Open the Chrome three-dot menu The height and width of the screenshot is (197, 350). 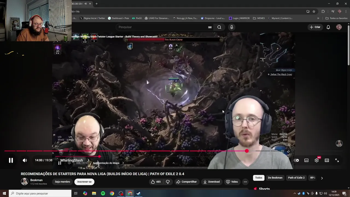pos(346,11)
